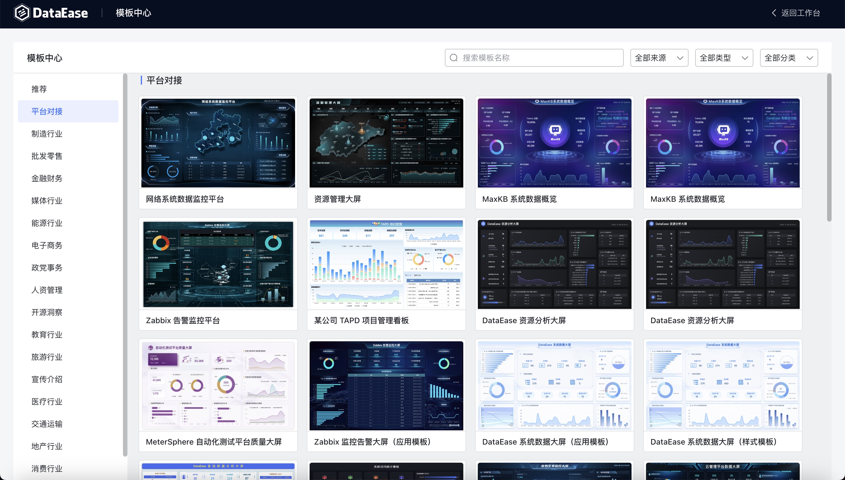
Task: Click the magnifier icon in search box
Action: tap(454, 58)
